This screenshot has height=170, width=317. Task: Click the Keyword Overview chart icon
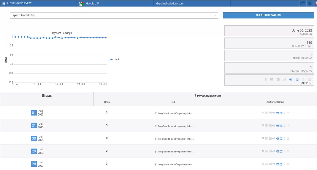tap(4, 4)
